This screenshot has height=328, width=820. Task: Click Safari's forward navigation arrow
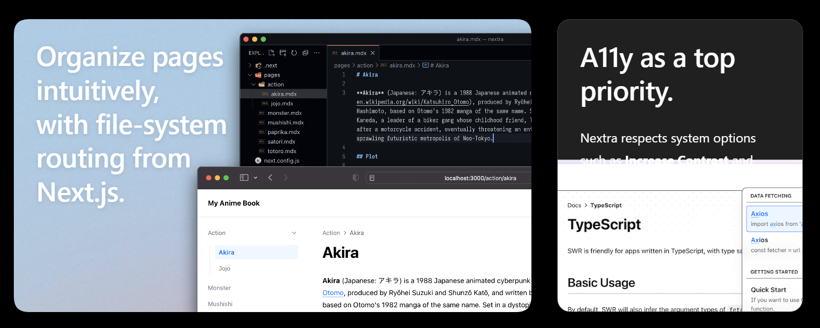tap(286, 178)
